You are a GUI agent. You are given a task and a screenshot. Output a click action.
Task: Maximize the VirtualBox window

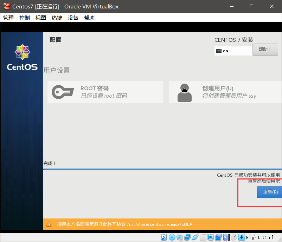(251, 6)
